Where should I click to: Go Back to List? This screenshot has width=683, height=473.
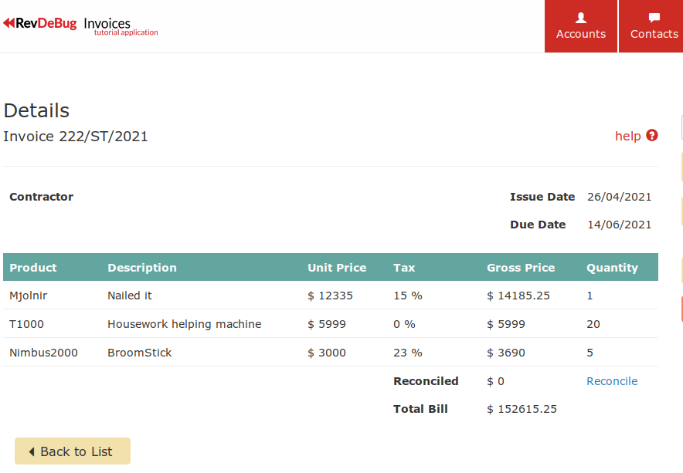pyautogui.click(x=73, y=451)
